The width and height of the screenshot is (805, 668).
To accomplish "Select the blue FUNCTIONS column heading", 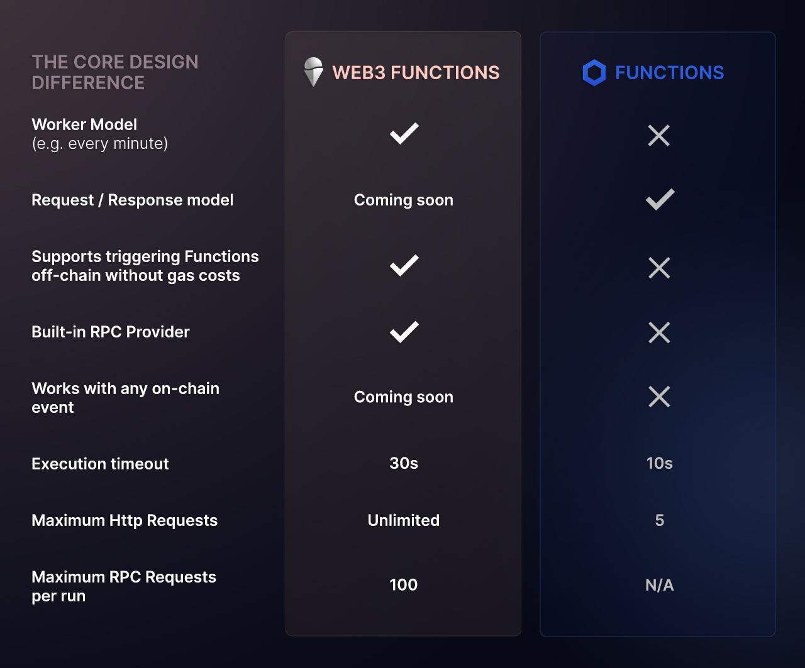I will [669, 73].
